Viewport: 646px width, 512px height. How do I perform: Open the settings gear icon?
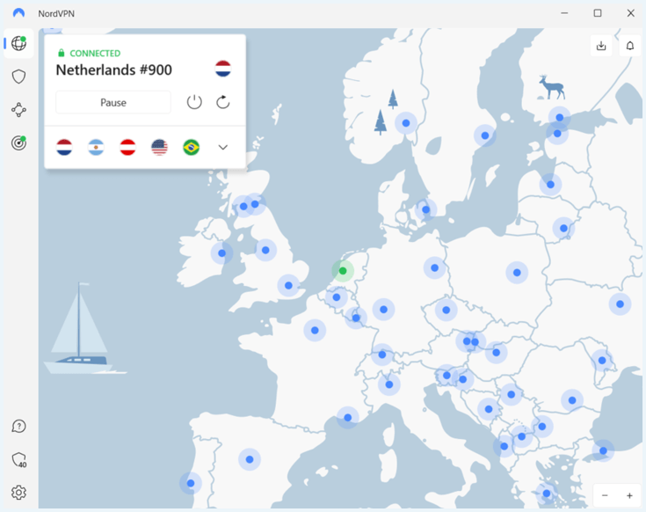click(18, 493)
